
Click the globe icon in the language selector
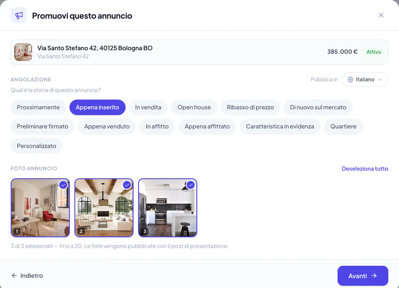[x=350, y=80]
